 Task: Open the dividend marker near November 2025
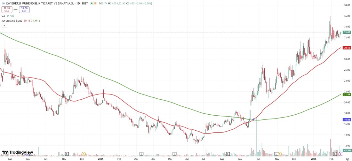(x=280, y=154)
